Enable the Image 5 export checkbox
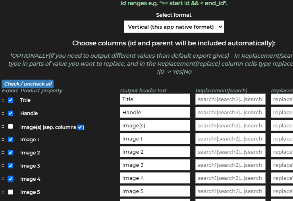The width and height of the screenshot is (293, 201). click(11, 192)
